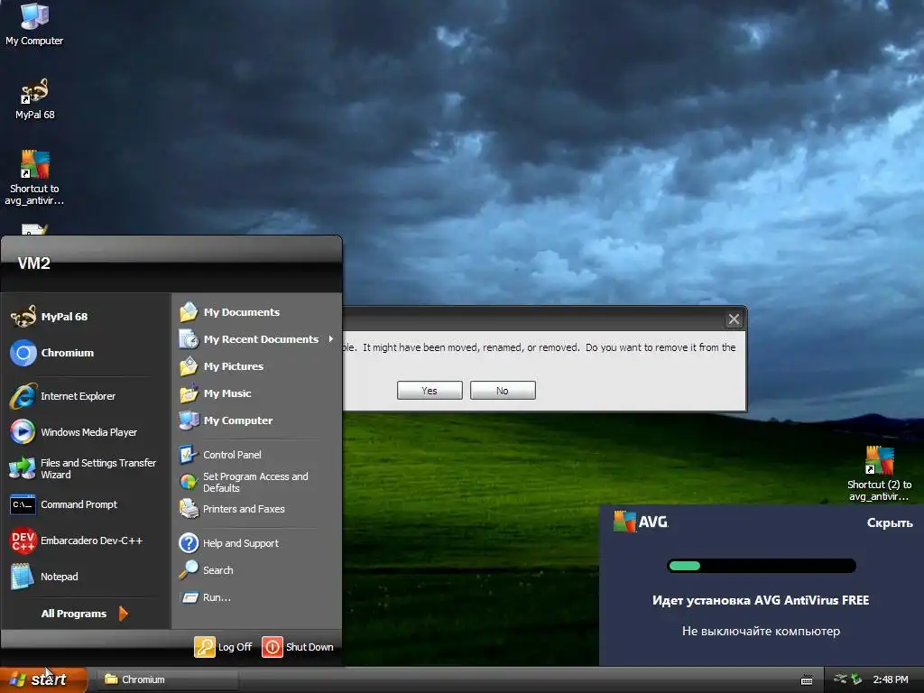924x693 pixels.
Task: Select Shortcut (2) to avg_antivir desktop icon
Action: pos(879,473)
